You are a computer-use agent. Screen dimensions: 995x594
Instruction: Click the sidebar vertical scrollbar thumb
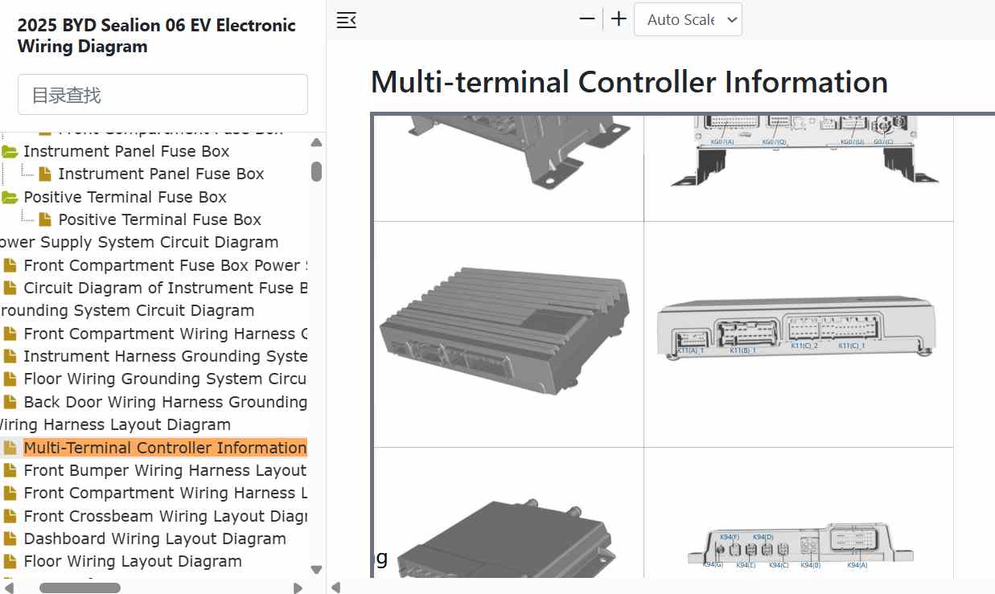point(317,171)
